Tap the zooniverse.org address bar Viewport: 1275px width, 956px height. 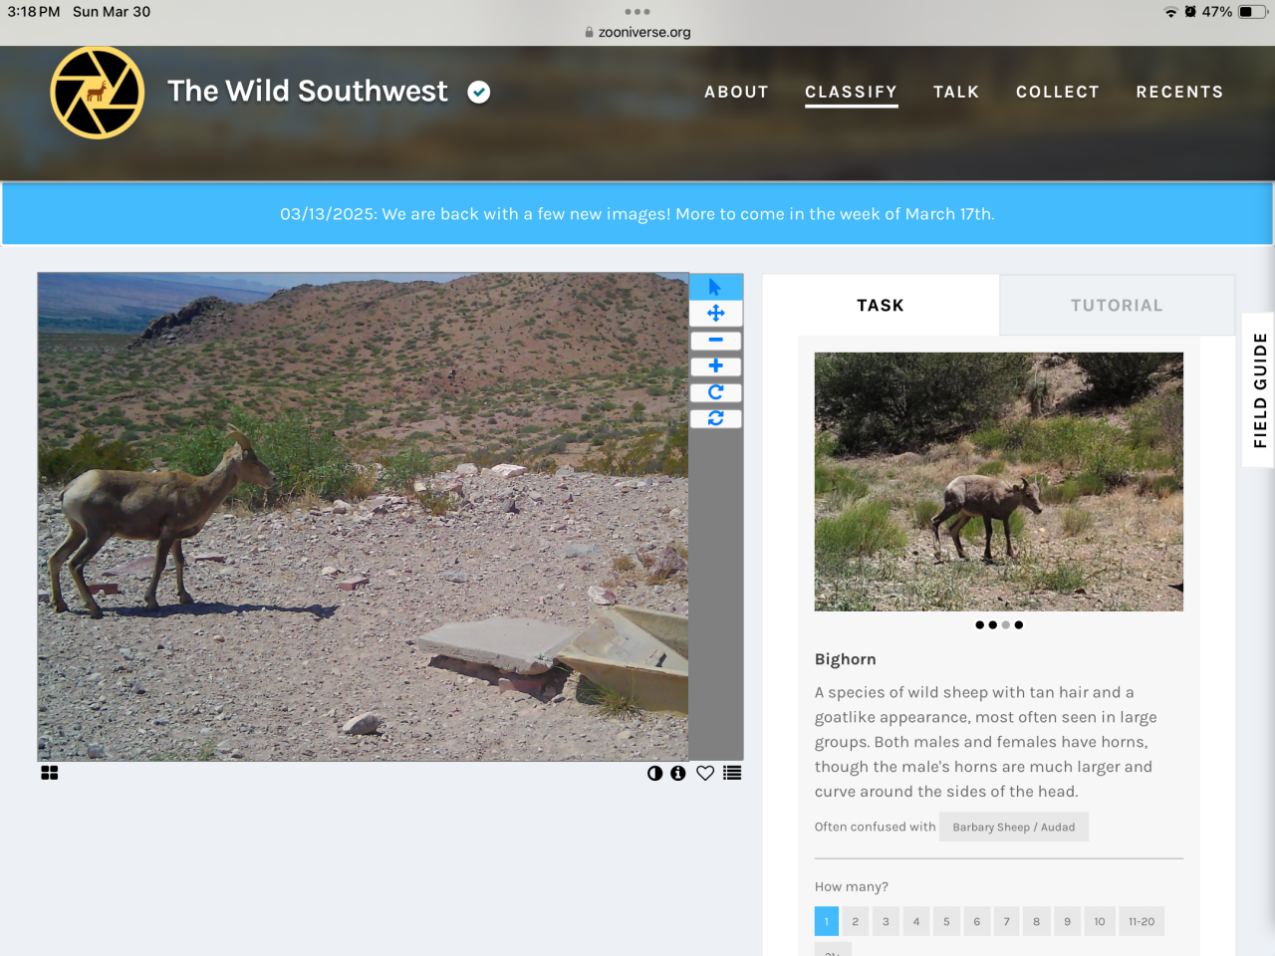click(x=637, y=32)
